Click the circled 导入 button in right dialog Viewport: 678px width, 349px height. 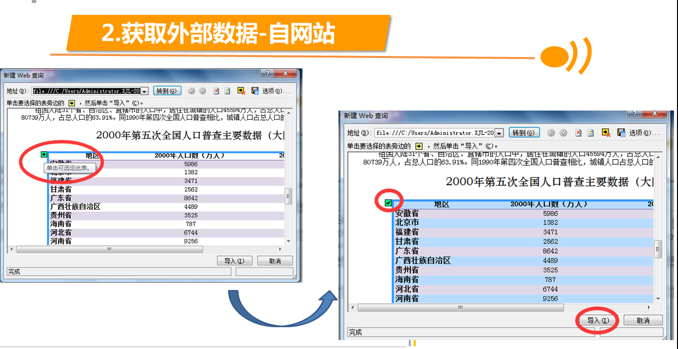tap(598, 321)
